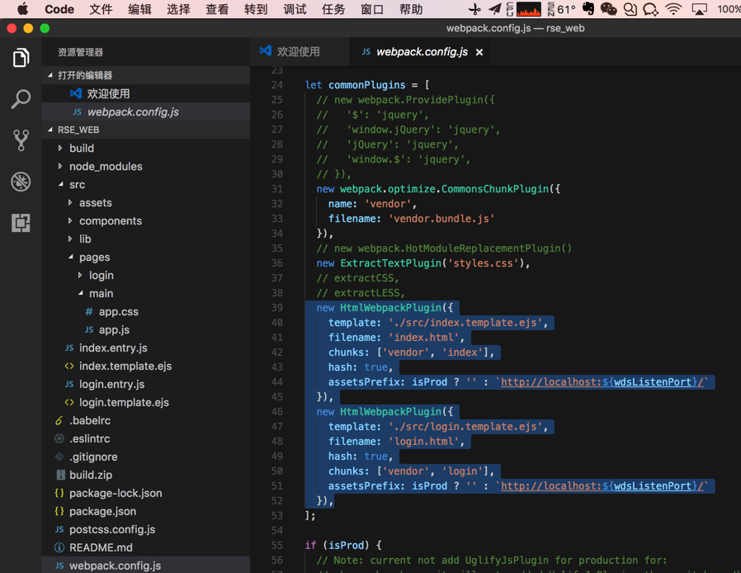Switch to the 欢迎使用 tab

(x=298, y=51)
